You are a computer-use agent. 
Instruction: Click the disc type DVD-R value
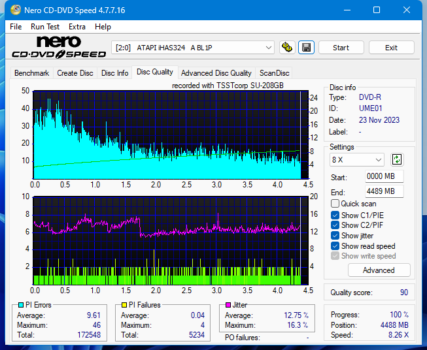point(370,97)
